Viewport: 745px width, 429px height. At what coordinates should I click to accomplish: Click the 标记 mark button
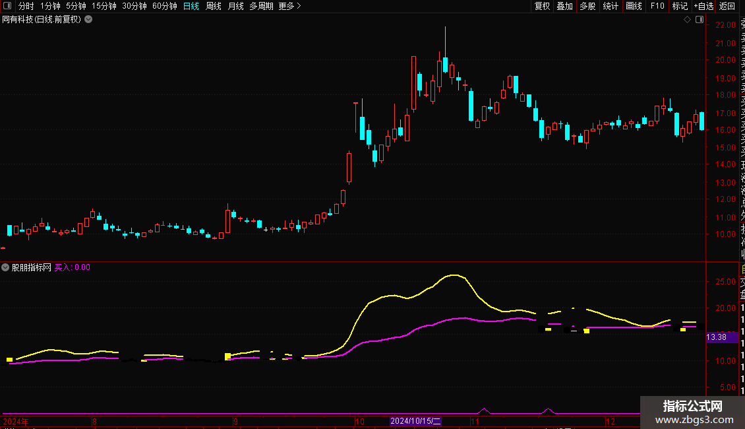680,6
